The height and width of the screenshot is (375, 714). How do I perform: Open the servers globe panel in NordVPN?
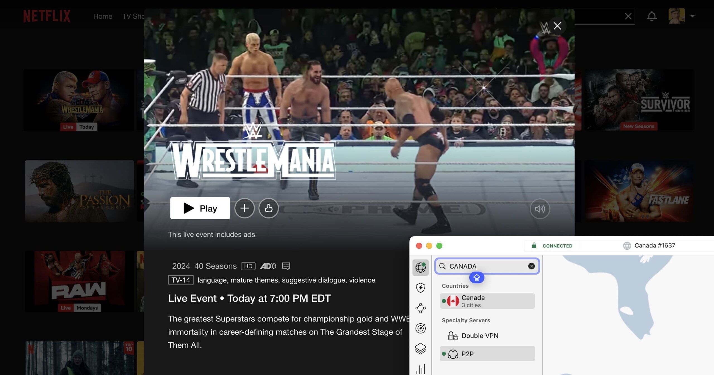(421, 267)
